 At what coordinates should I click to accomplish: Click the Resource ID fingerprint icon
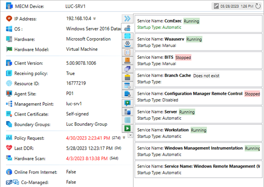tap(9, 83)
